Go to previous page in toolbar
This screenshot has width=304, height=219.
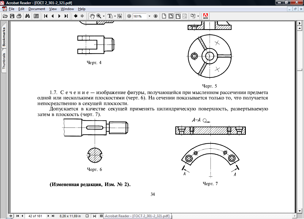[53, 16]
